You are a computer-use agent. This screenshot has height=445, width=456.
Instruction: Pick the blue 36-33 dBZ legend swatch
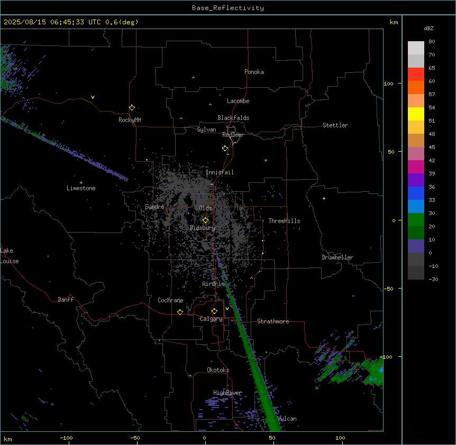[416, 193]
